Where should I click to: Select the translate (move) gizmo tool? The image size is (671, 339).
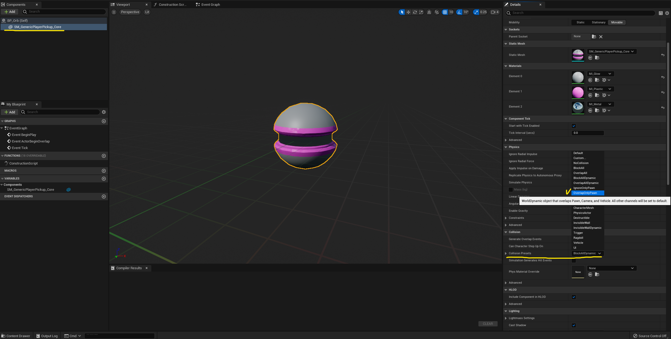click(x=408, y=12)
